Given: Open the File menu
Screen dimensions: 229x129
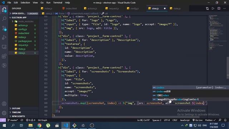Looking at the screenshot, I should pyautogui.click(x=9, y=3).
